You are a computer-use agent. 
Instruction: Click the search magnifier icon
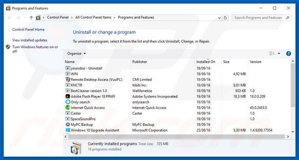[288, 18]
